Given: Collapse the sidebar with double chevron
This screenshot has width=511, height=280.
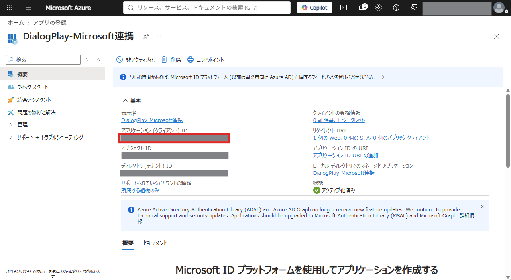Looking at the screenshot, I should point(99,60).
